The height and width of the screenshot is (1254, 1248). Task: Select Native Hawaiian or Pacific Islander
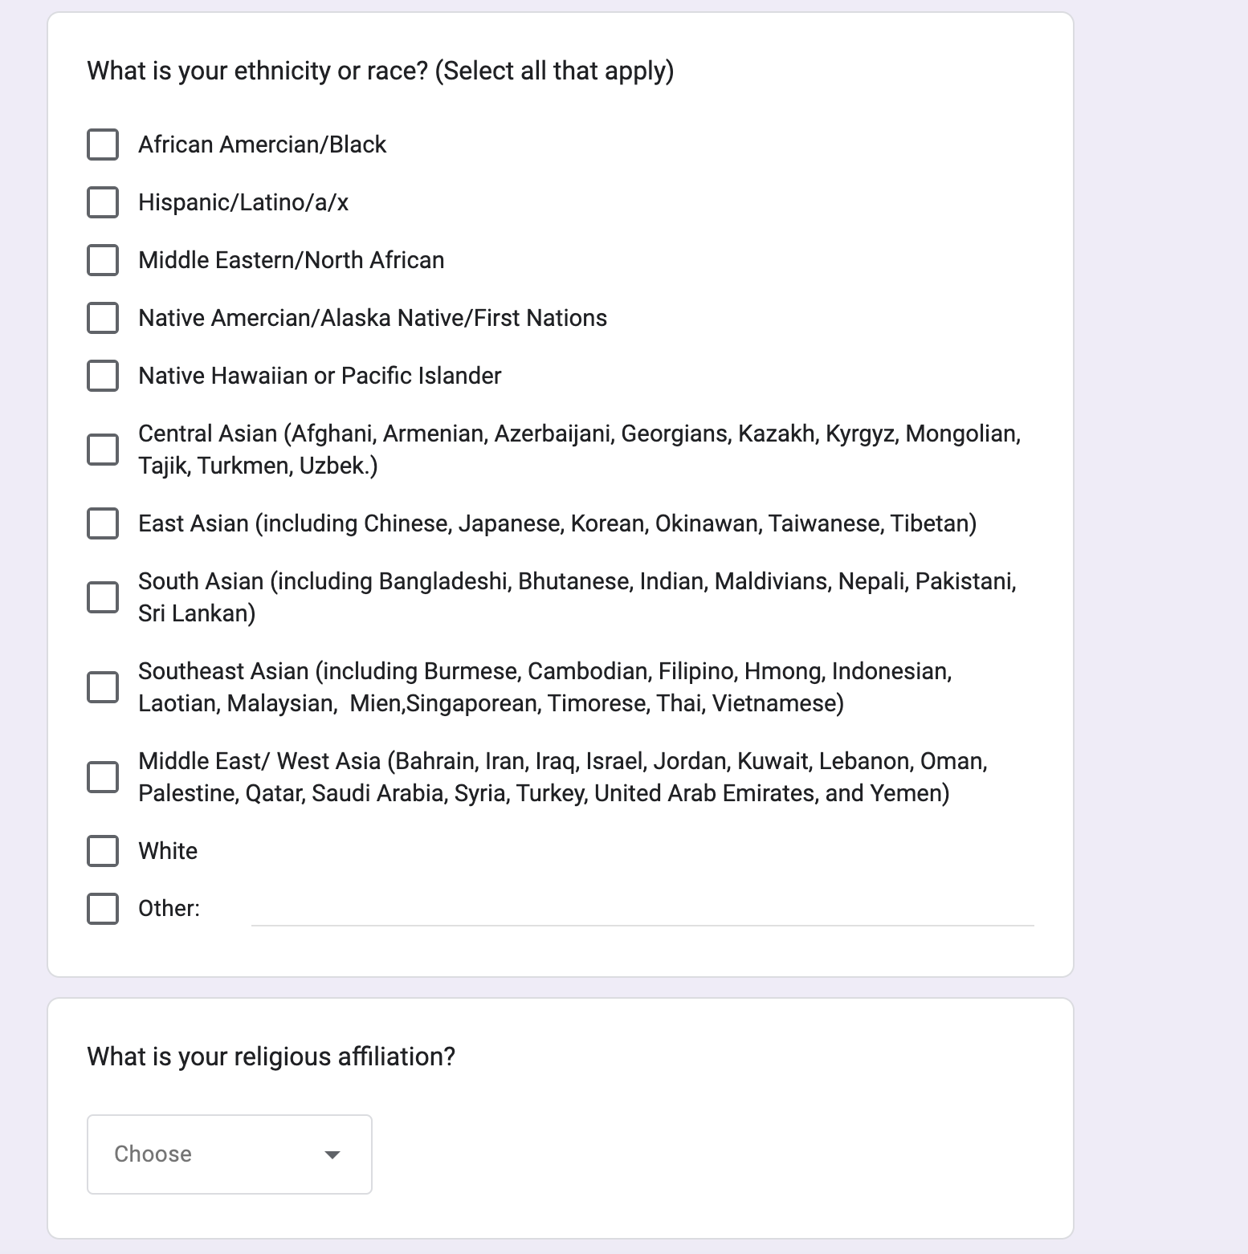pos(103,376)
